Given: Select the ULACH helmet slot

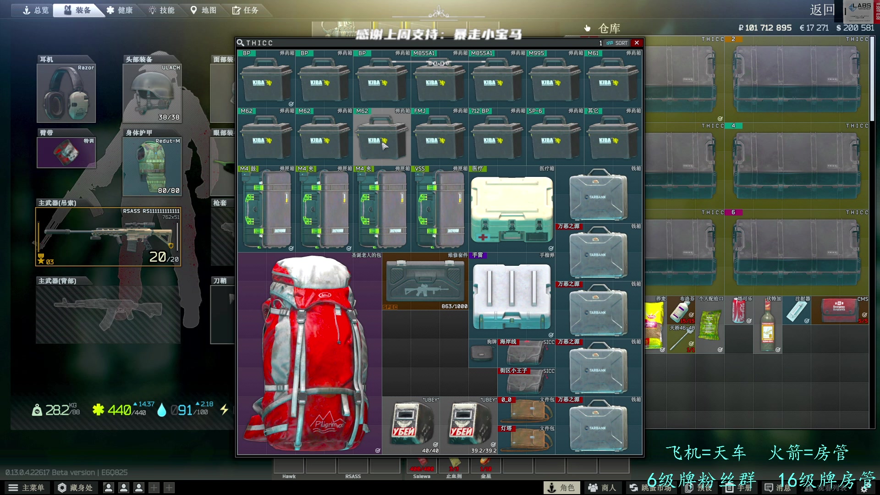Looking at the screenshot, I should (x=152, y=93).
